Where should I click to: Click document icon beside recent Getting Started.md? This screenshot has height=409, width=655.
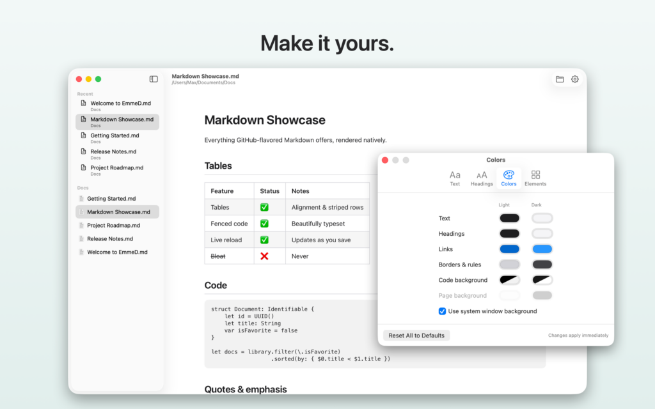pyautogui.click(x=84, y=135)
